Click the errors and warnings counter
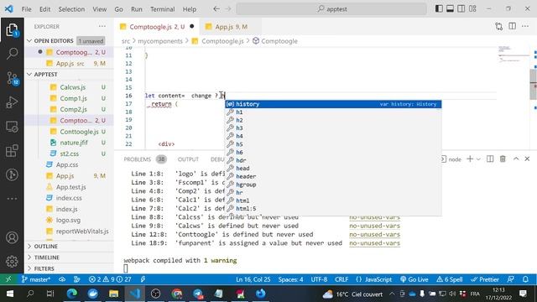Image resolution: width=537 pixels, height=302 pixels. coord(110,279)
